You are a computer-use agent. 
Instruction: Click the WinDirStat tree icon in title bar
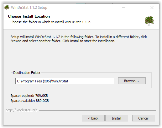pos(7,8)
